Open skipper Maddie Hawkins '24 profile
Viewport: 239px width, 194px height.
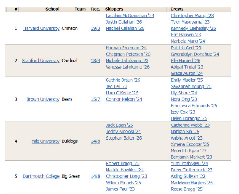pos(125,170)
